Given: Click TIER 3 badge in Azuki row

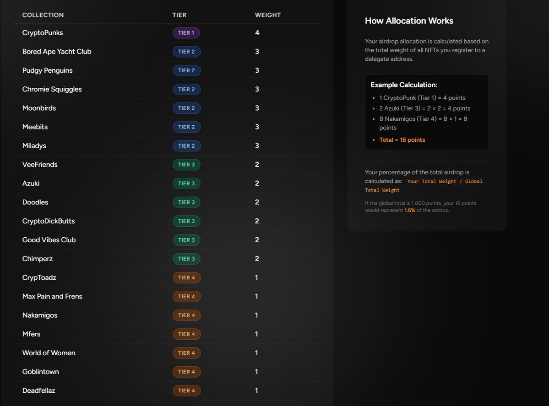Looking at the screenshot, I should (187, 184).
